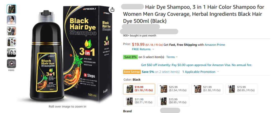
Task: View the gray-haired woman thumbnail
Action: coord(11,20)
